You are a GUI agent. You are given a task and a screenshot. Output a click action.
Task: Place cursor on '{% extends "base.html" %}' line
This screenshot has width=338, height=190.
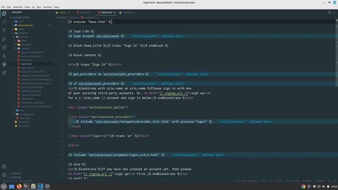click(x=90, y=22)
